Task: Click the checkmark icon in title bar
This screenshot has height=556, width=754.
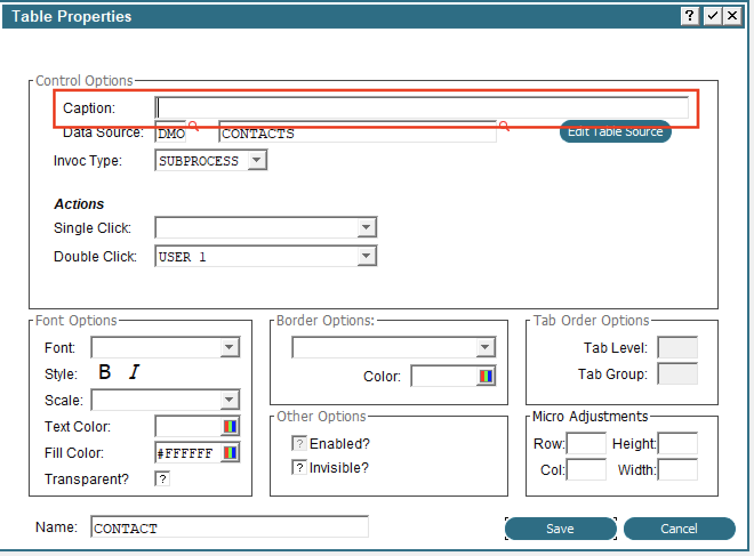Action: [712, 16]
